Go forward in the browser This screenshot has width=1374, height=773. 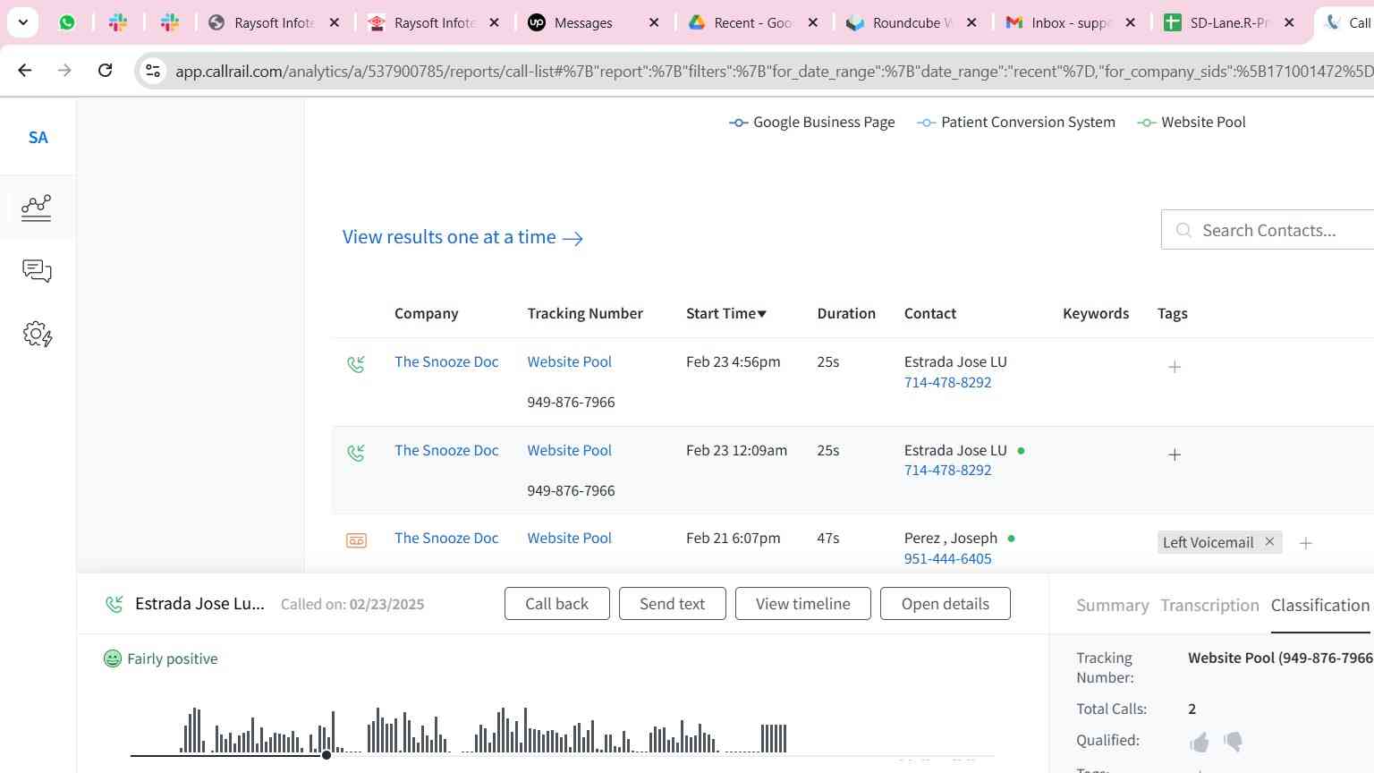pos(64,70)
